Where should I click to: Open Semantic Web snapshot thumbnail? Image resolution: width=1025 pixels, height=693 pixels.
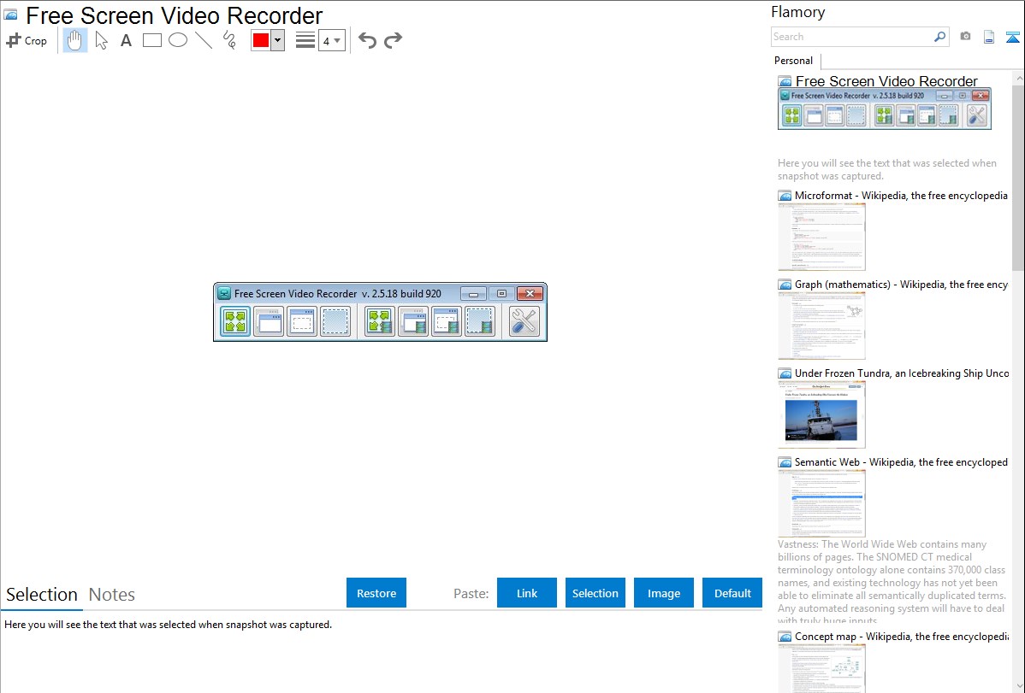(x=821, y=503)
